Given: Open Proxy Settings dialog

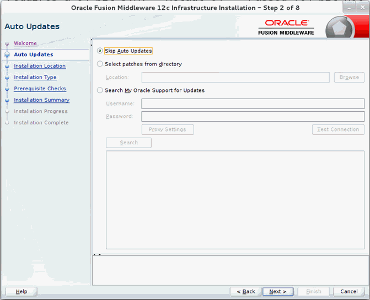Looking at the screenshot, I should (x=168, y=129).
